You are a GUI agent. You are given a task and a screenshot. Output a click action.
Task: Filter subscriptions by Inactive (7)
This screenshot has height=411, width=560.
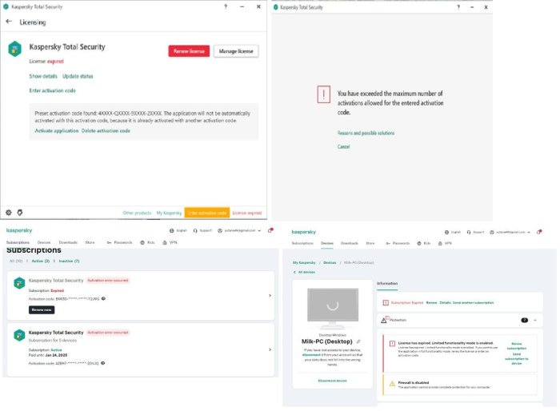pyautogui.click(x=69, y=261)
